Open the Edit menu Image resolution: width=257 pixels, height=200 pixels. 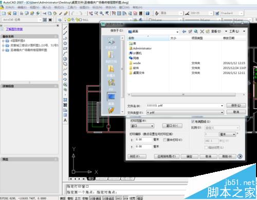pos(22,7)
